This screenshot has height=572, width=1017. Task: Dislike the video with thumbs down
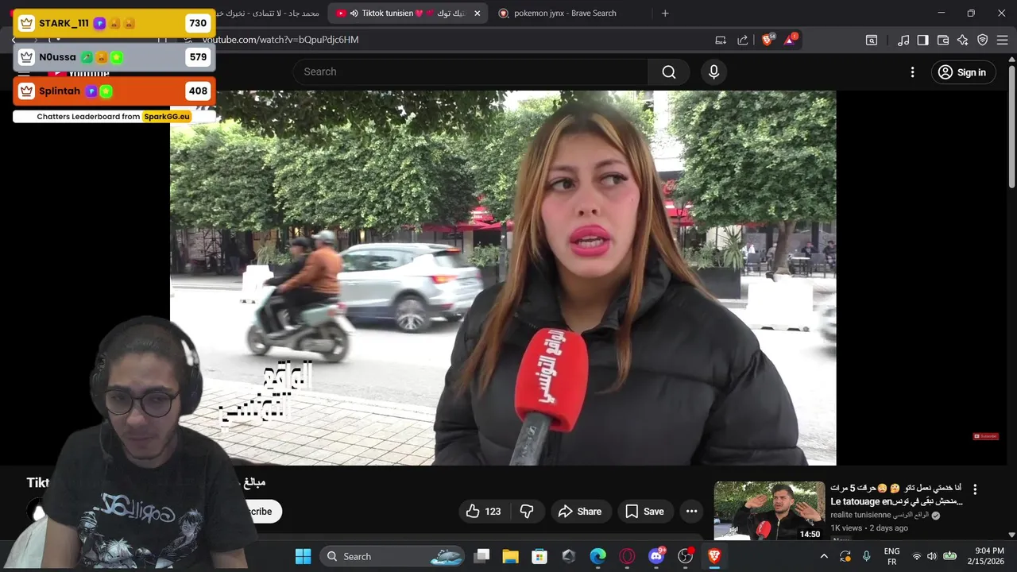coord(527,512)
